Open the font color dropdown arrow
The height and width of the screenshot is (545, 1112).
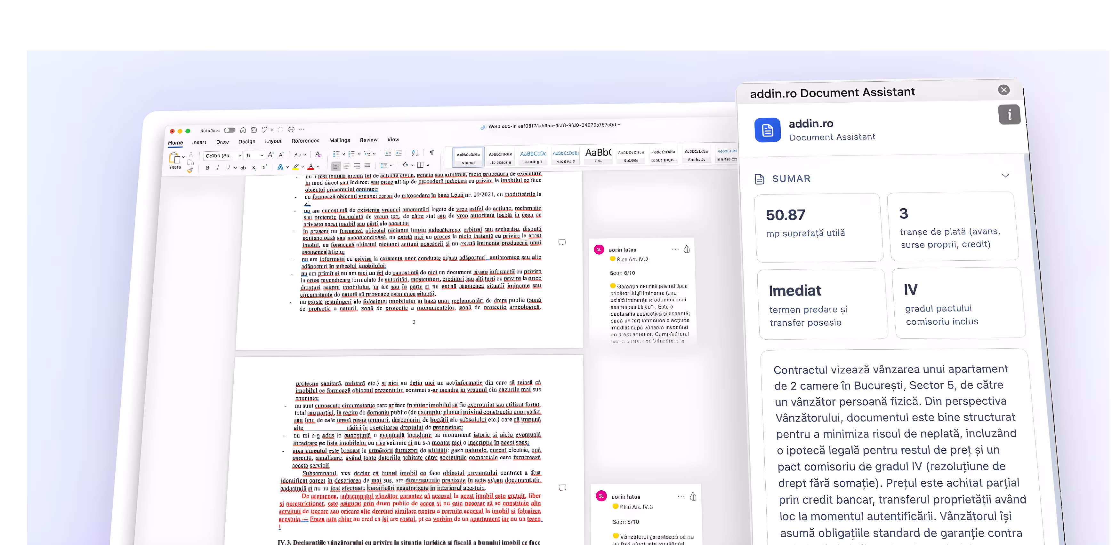[x=318, y=167]
